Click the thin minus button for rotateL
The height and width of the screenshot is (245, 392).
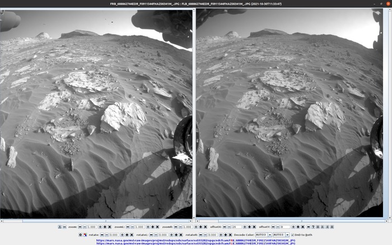(156, 235)
